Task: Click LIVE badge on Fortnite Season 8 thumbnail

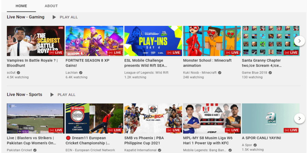Action: tap(115, 52)
